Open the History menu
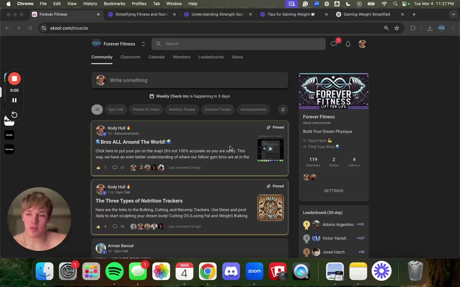Viewport: 460px width, 287px height. click(90, 4)
